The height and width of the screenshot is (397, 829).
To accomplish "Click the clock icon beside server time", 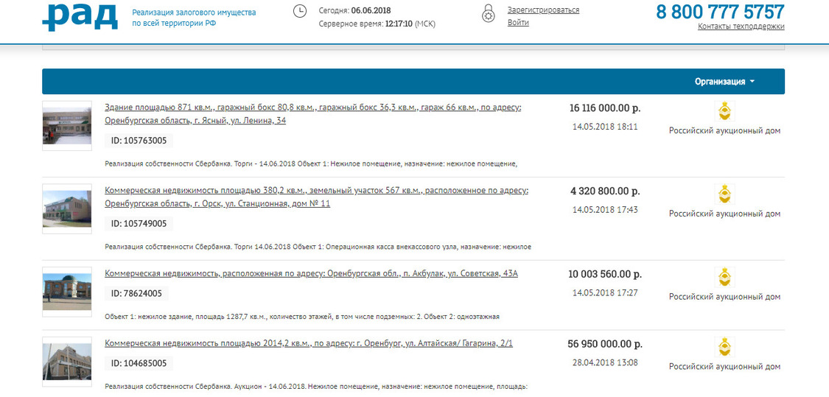I will tap(300, 12).
